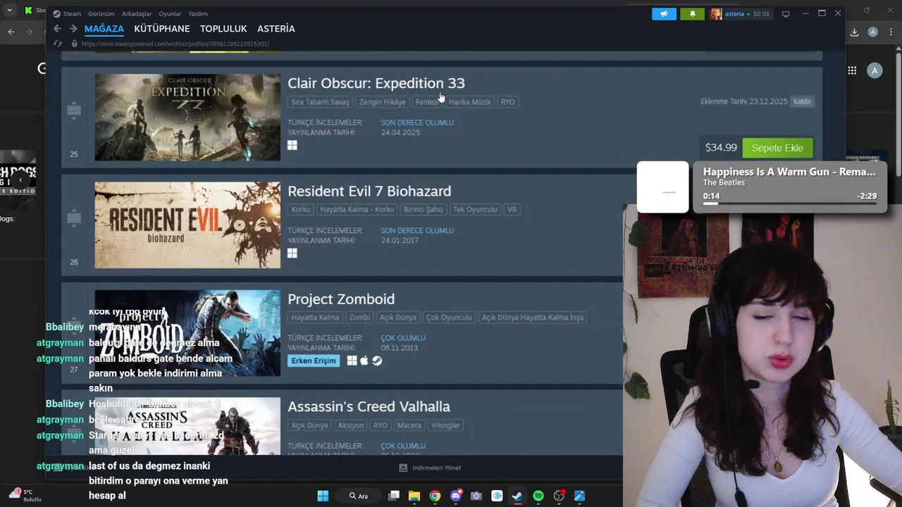Viewport: 902px width, 507px height.
Task: Open the Windows Start button
Action: tap(323, 496)
